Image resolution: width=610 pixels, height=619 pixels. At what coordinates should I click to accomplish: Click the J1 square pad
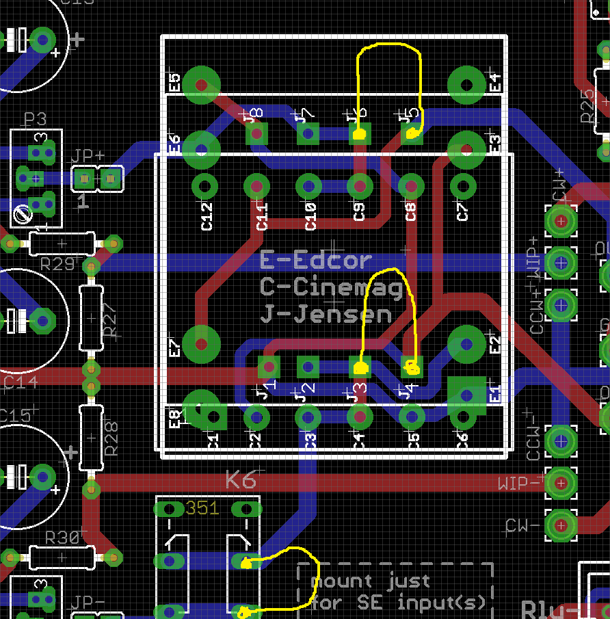pyautogui.click(x=269, y=367)
